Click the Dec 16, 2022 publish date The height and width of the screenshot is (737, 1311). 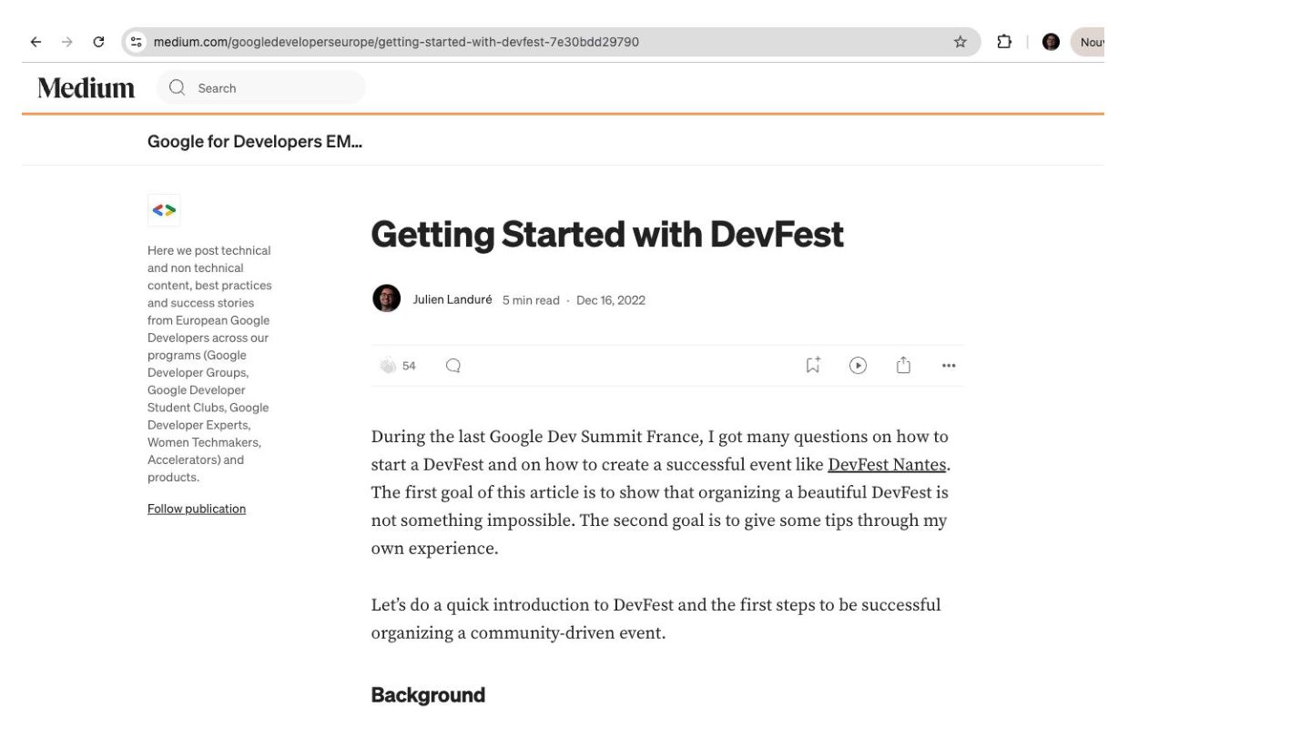coord(611,300)
